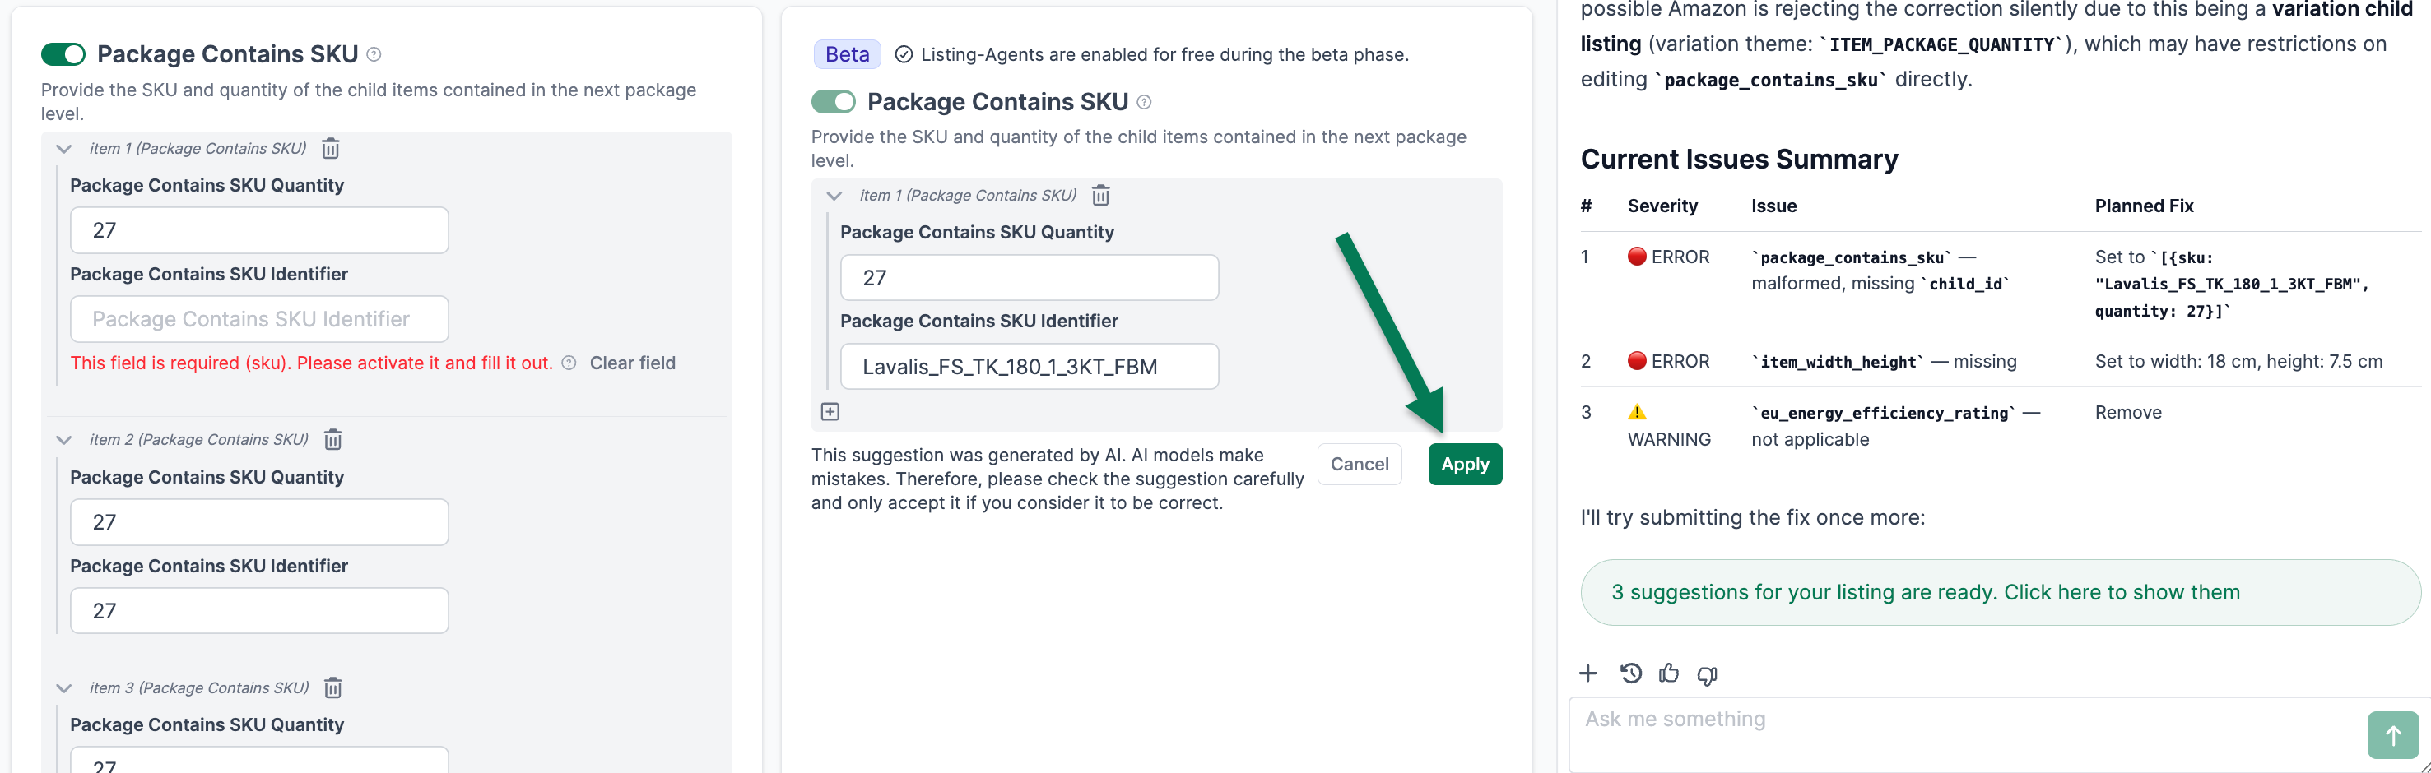Apply the AI-generated suggestion

tap(1464, 464)
